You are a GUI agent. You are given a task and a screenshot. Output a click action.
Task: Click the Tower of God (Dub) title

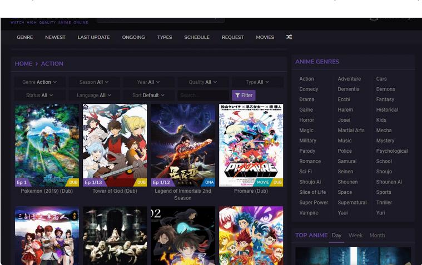[115, 191]
